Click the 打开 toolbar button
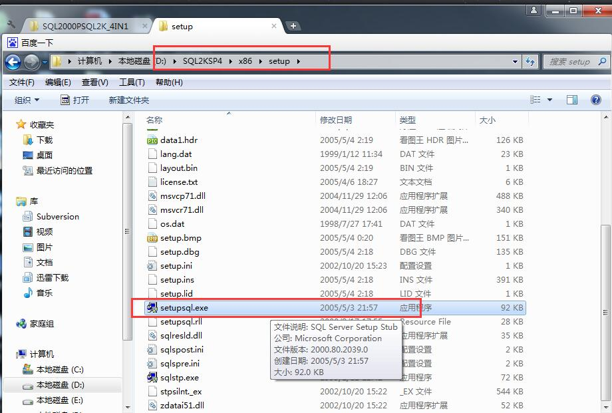The image size is (612, 413). click(75, 100)
